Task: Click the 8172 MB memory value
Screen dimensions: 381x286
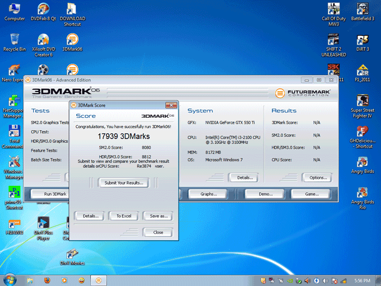Action: pyautogui.click(x=213, y=153)
